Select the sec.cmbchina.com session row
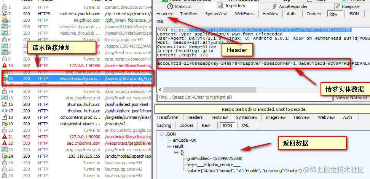 [x=76, y=143]
